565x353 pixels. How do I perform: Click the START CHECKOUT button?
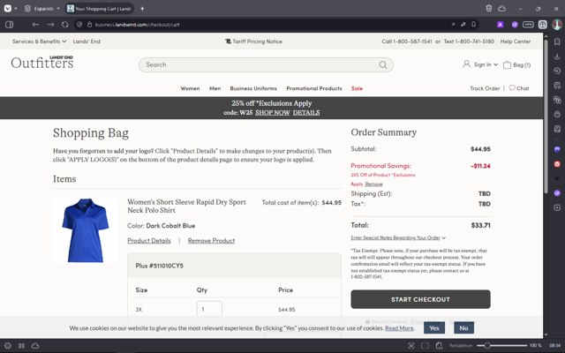[420, 299]
